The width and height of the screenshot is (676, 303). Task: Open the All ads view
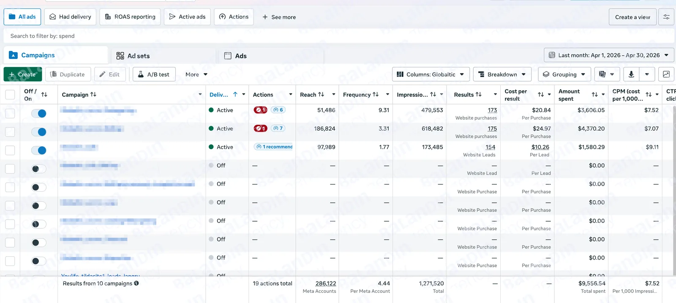coord(22,17)
